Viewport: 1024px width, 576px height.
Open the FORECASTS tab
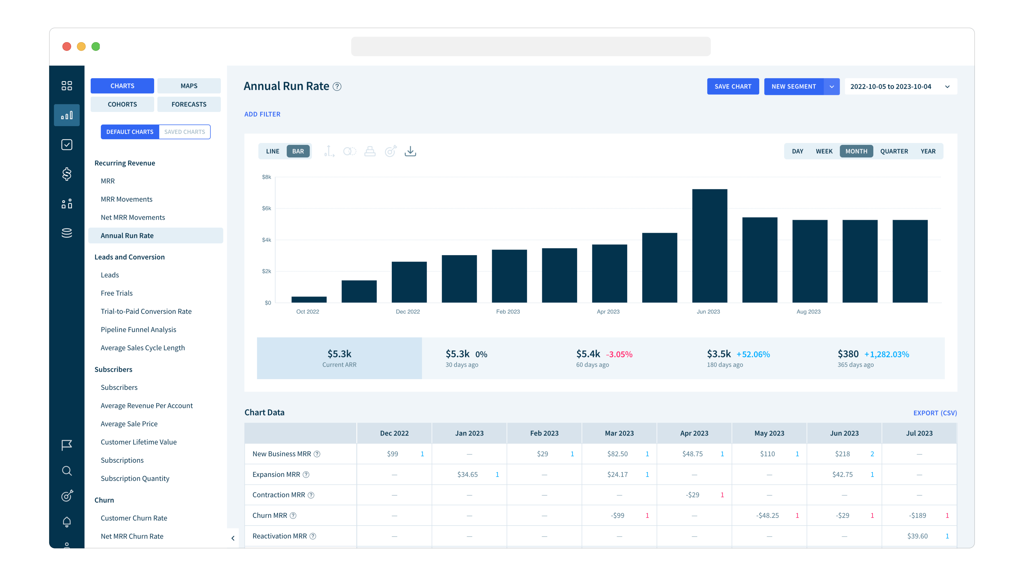coord(189,104)
